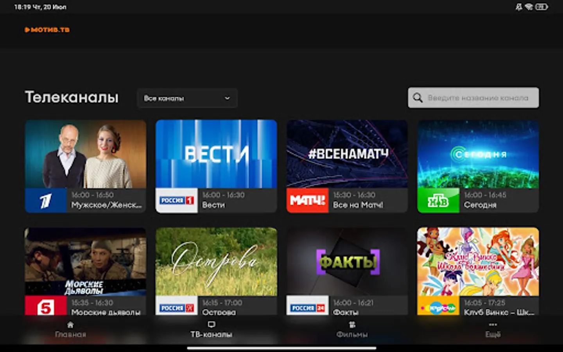Click the search magnifier icon
Viewport: 563px width, 352px height.
pos(418,98)
